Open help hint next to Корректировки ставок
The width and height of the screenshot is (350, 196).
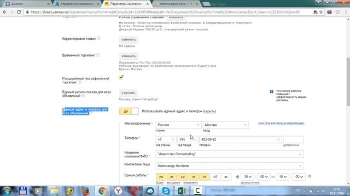coord(98,39)
